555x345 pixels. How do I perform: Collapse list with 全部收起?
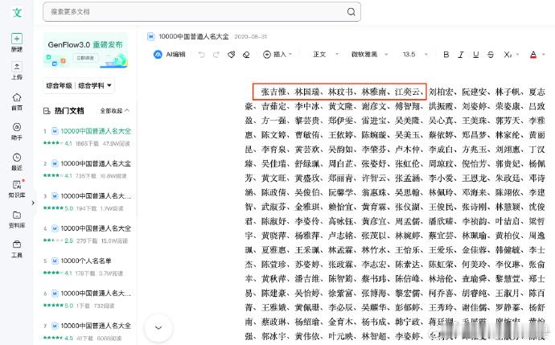(115, 111)
